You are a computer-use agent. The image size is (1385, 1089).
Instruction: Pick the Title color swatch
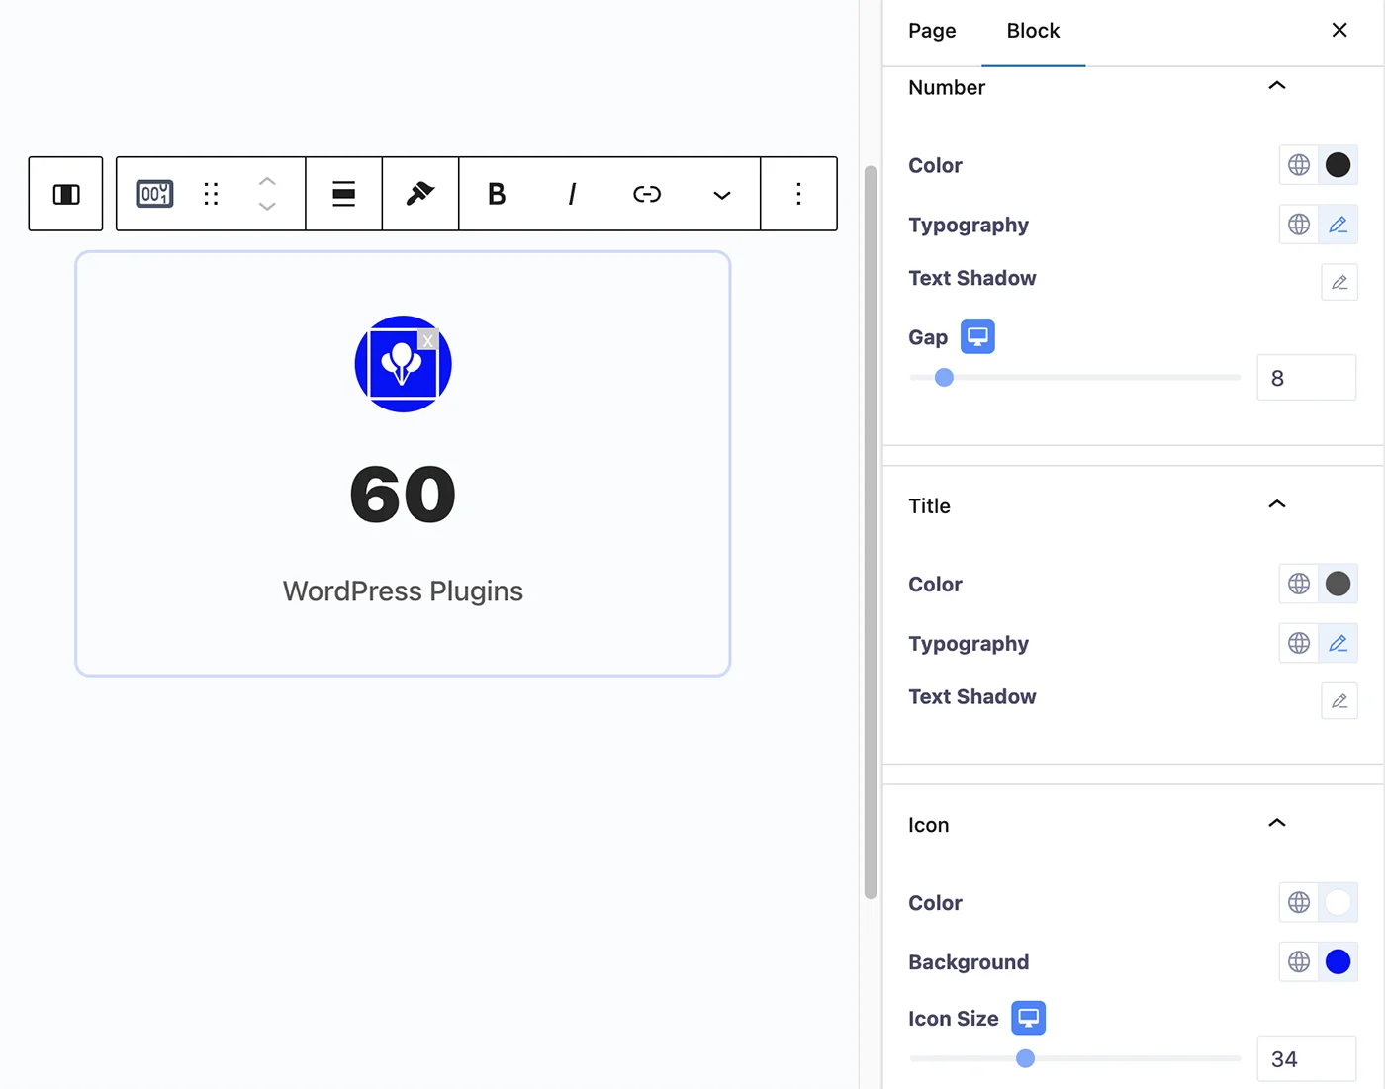pyautogui.click(x=1338, y=584)
